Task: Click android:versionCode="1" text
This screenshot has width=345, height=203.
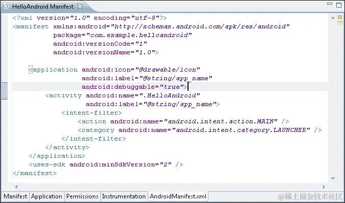Action: (100, 44)
